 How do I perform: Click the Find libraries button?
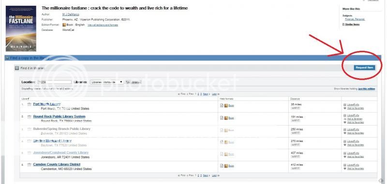click(x=134, y=82)
